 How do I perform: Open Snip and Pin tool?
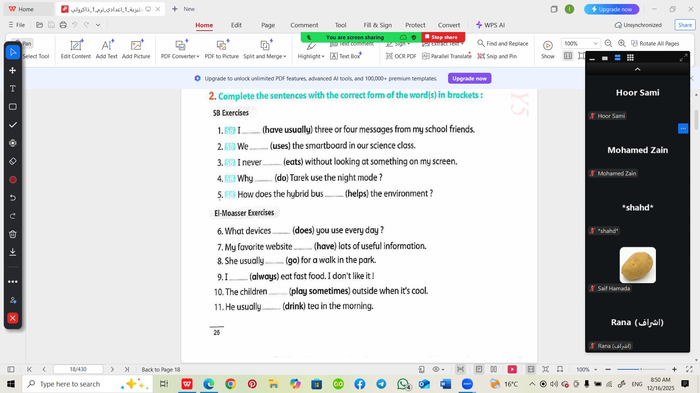coord(497,56)
